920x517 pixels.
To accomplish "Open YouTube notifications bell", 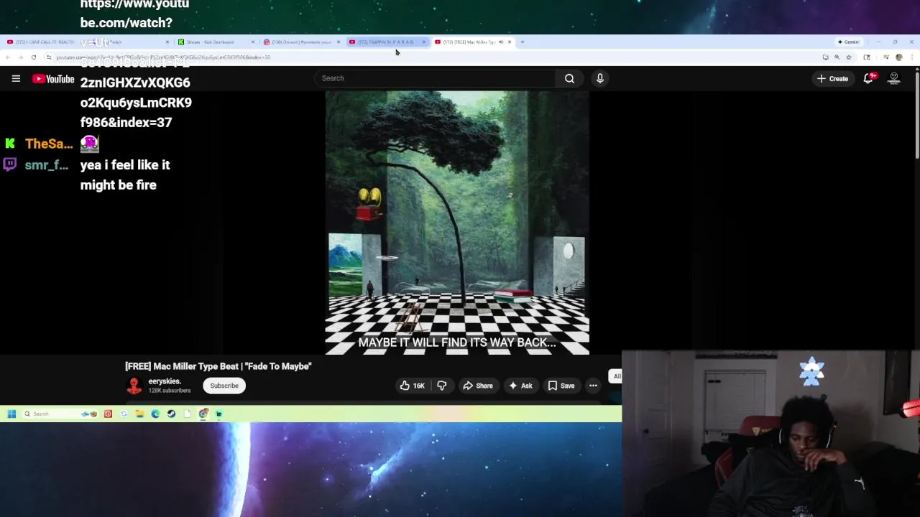I will 868,78.
